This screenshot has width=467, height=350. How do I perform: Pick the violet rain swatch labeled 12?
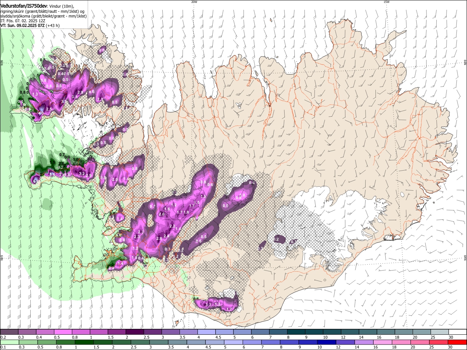pos(346,342)
